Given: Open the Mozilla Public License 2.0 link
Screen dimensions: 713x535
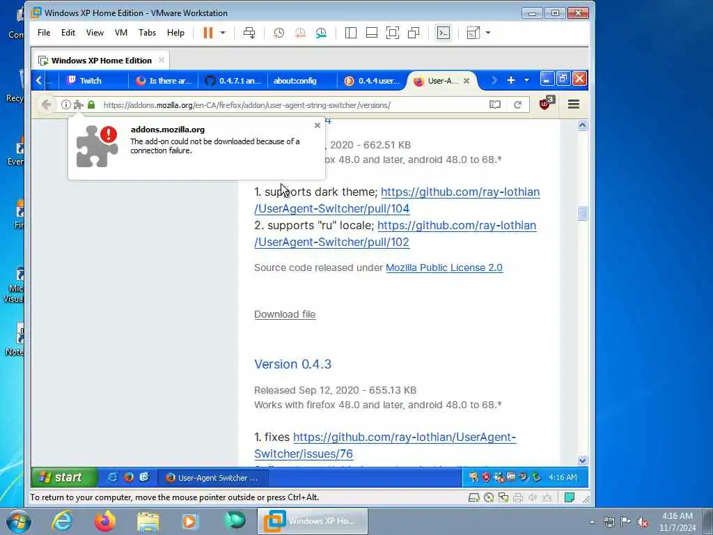Looking at the screenshot, I should [x=444, y=267].
